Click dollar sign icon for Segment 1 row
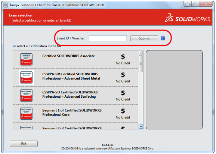This screenshot has width=216, height=154. tap(123, 111)
